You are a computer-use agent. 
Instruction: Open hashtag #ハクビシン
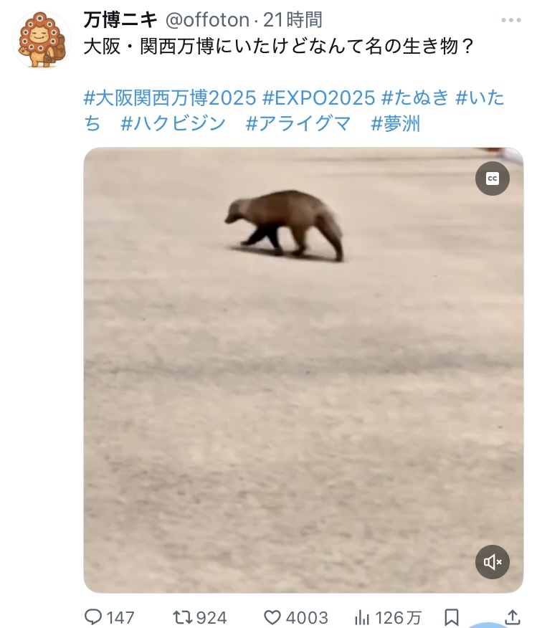174,123
